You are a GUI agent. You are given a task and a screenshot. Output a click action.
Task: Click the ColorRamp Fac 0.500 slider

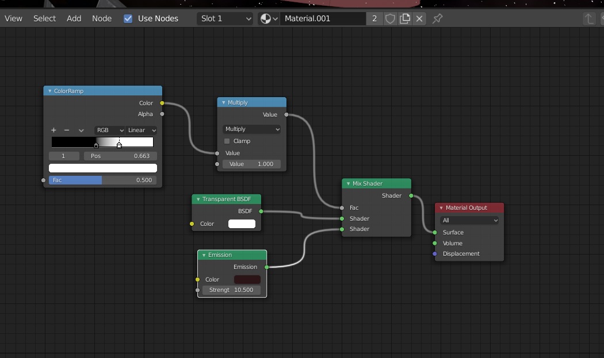point(102,180)
